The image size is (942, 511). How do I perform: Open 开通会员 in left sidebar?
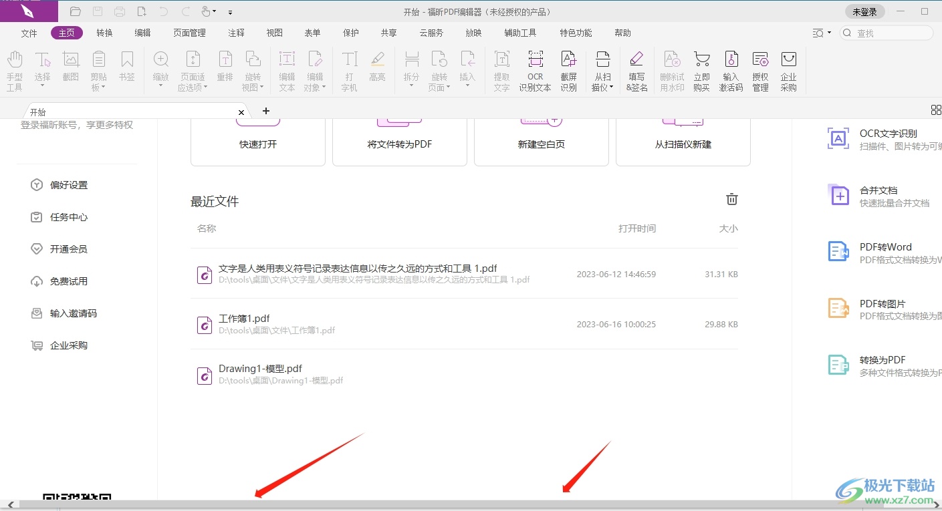[x=60, y=249]
